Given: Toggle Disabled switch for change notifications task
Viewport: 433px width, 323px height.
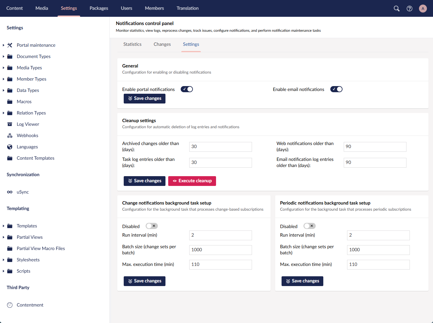Looking at the screenshot, I should tap(151, 226).
